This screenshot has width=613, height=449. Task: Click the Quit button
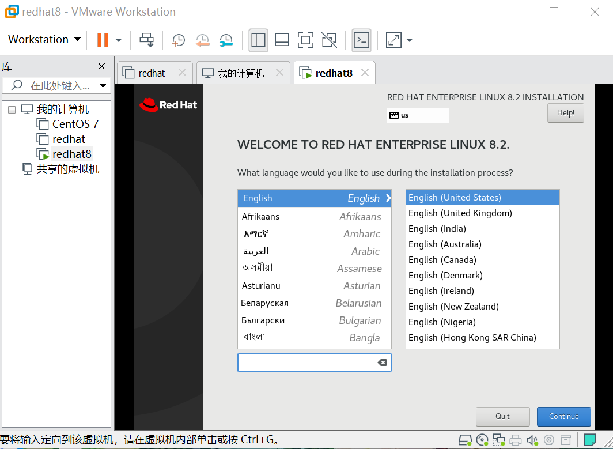pos(503,417)
